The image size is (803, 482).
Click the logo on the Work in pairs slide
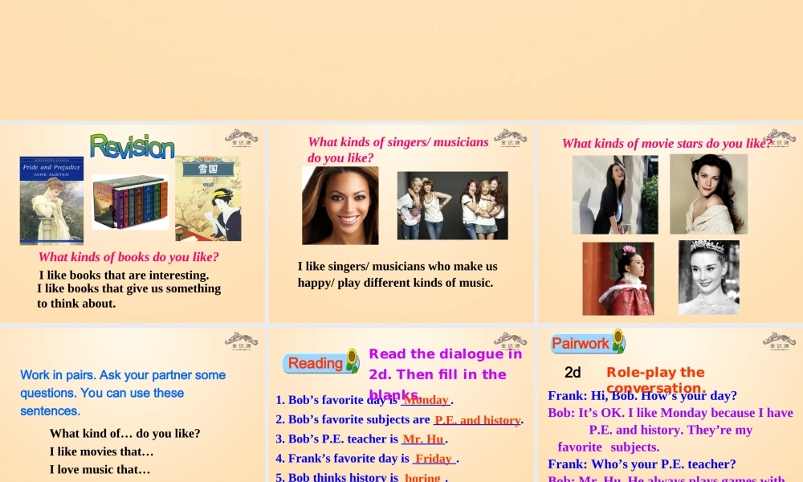[x=241, y=341]
